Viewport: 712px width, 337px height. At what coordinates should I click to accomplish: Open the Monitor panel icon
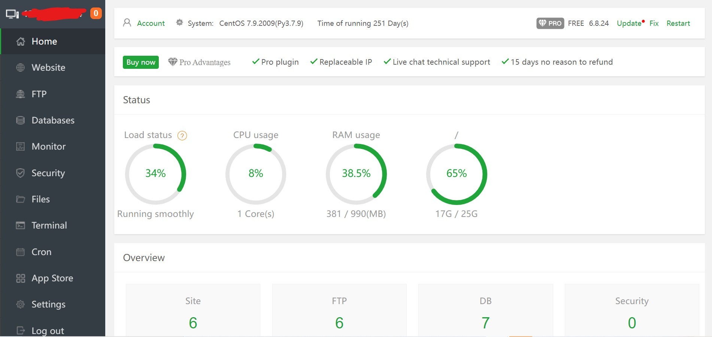pos(21,146)
